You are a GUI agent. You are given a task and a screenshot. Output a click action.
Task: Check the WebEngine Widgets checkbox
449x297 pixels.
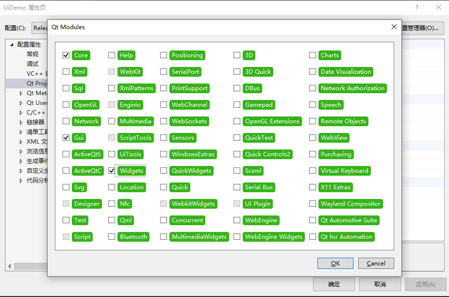(237, 237)
